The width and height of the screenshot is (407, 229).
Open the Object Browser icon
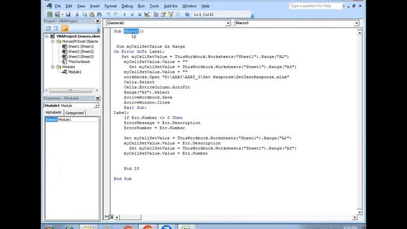(x=171, y=15)
